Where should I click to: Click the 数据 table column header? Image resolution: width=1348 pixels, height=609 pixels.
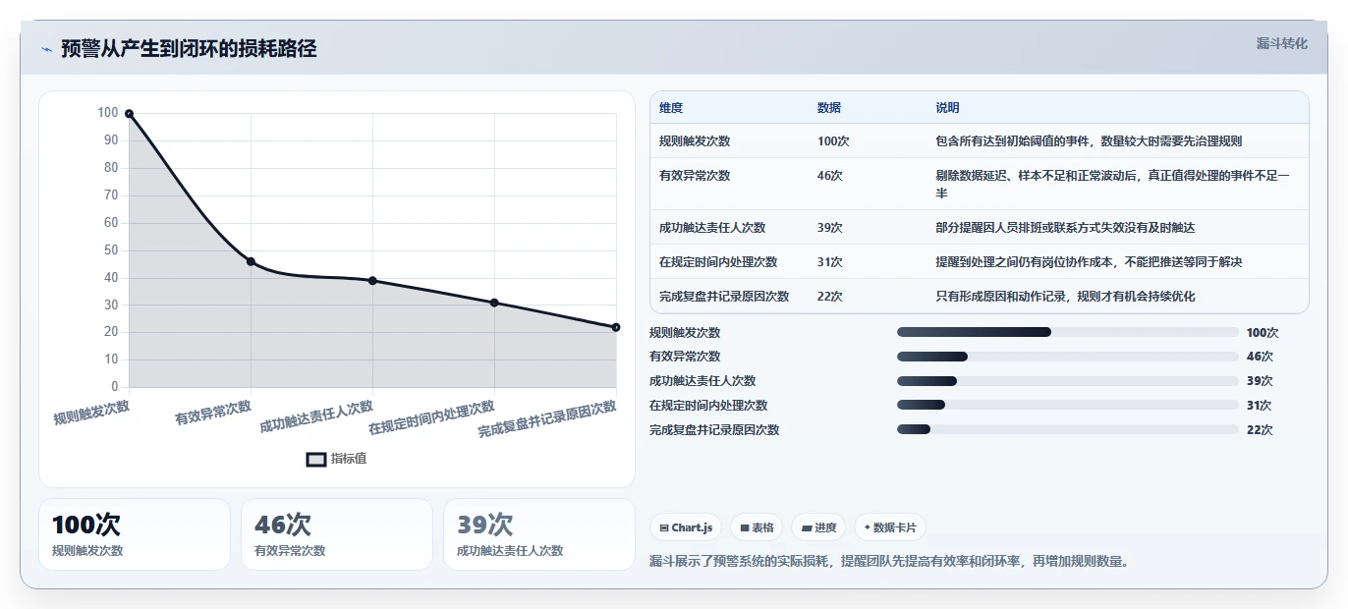[x=829, y=108]
